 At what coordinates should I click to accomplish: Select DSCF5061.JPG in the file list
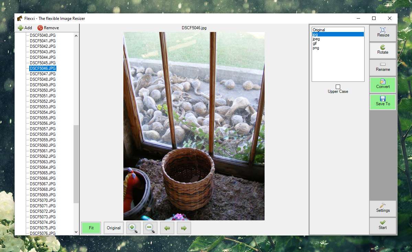tap(43, 151)
